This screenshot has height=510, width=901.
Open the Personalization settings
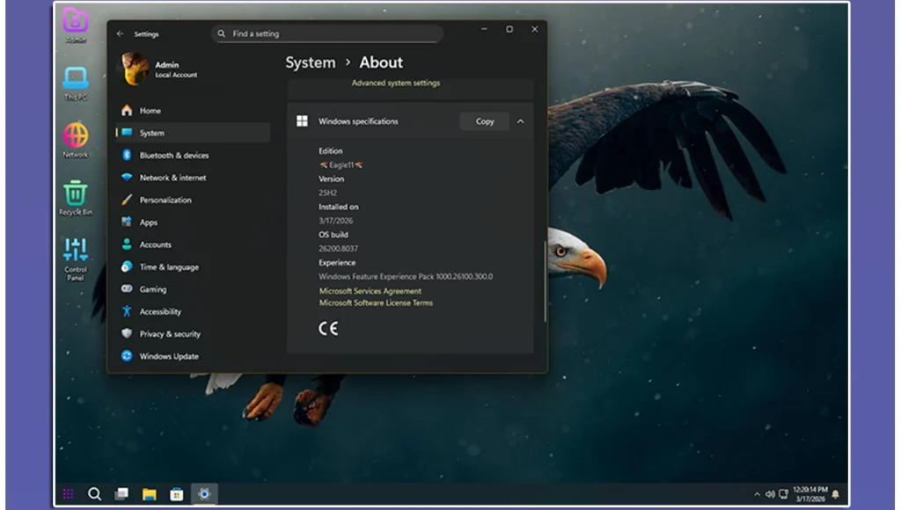pos(165,200)
